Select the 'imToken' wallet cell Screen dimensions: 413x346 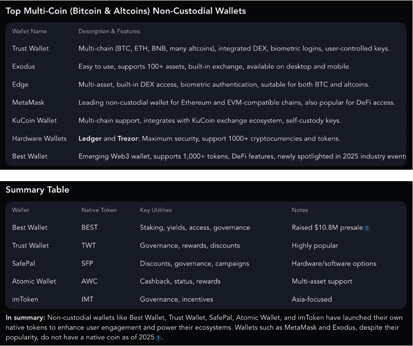coord(25,299)
